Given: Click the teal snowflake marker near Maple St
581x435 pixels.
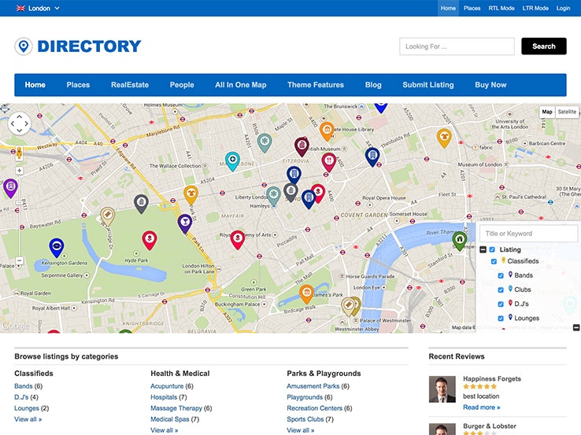Looking at the screenshot, I should [265, 142].
